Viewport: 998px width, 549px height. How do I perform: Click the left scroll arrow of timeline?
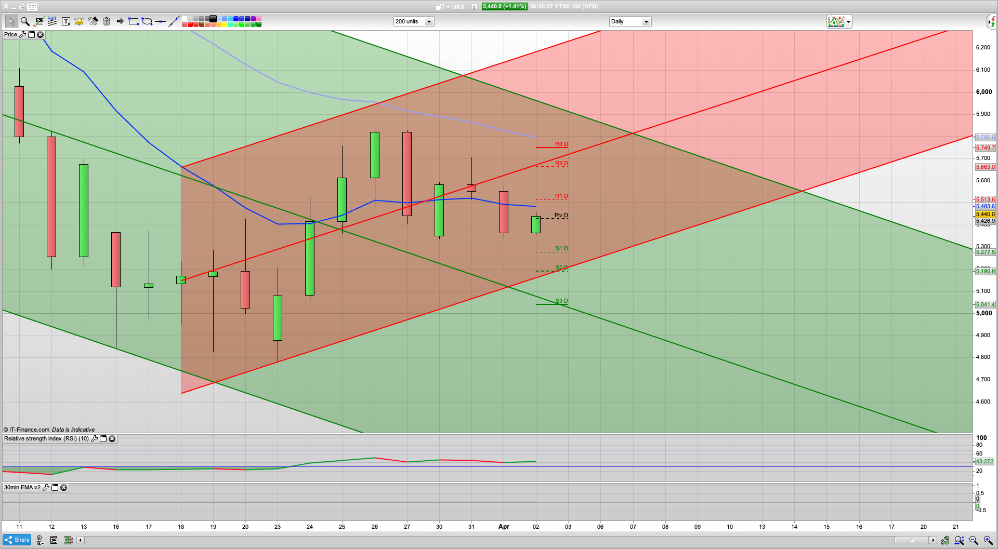pyautogui.click(x=80, y=540)
